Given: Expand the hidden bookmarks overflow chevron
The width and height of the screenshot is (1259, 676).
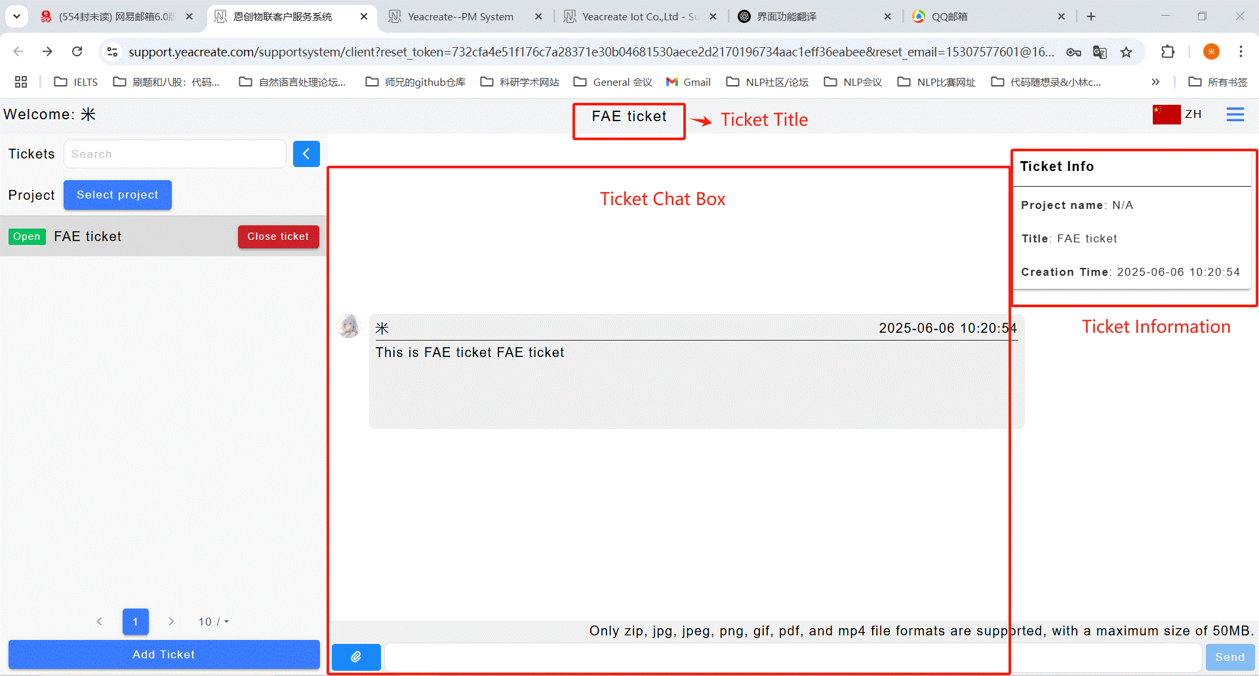Looking at the screenshot, I should tap(1155, 82).
